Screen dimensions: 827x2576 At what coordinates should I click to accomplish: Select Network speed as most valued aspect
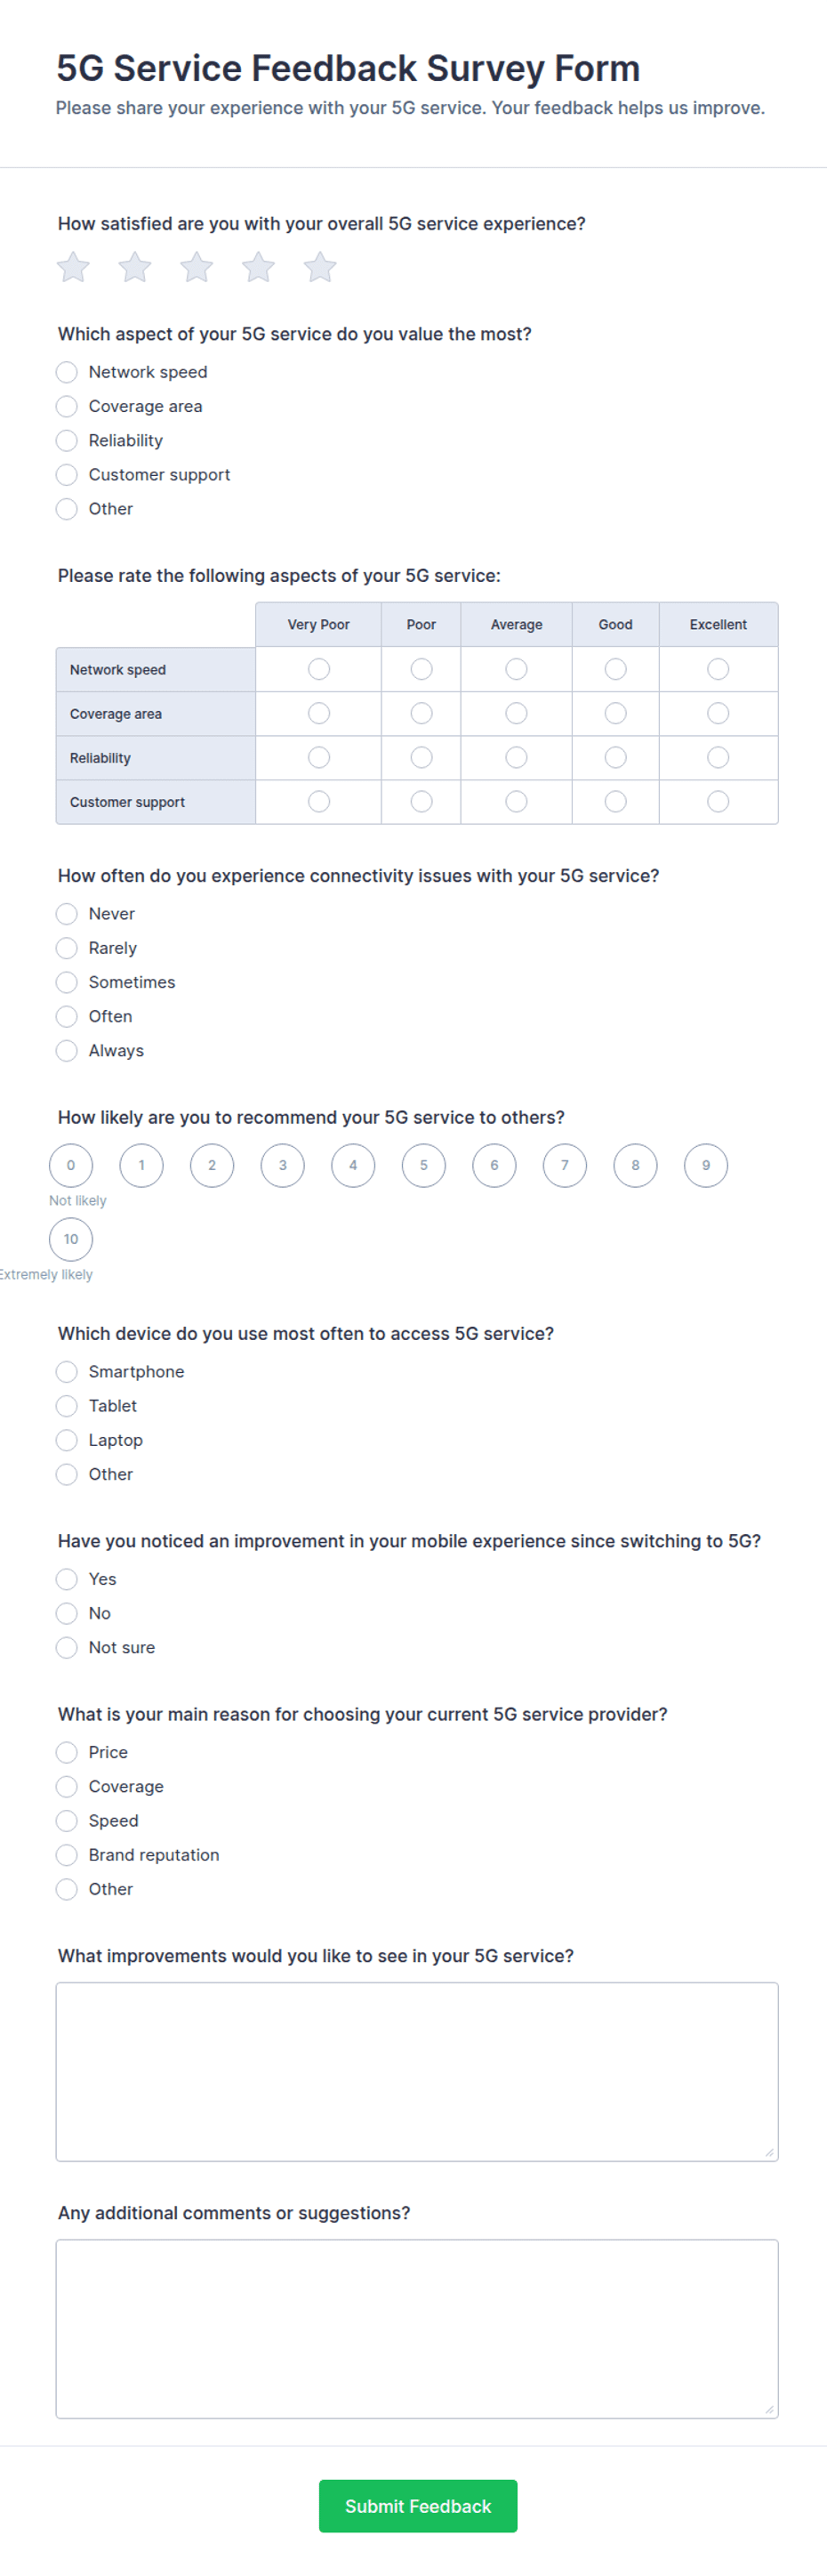click(67, 372)
